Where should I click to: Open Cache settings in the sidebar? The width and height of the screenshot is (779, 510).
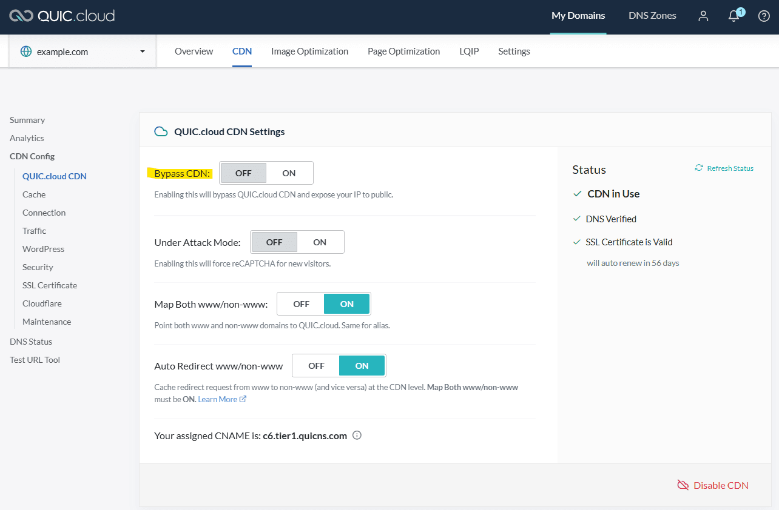click(x=34, y=194)
